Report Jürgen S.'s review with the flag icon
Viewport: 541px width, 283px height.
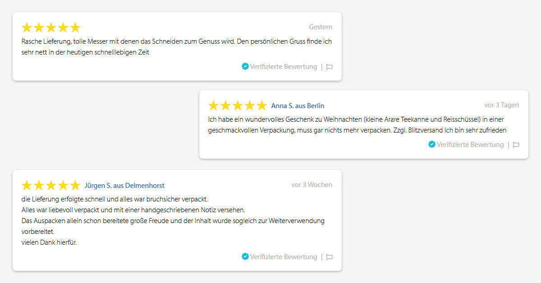click(330, 257)
